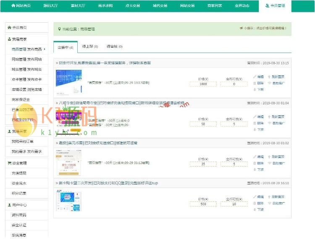Open 域名交易 in top navigation
Screen dimensions: 315x241
[x=160, y=6]
